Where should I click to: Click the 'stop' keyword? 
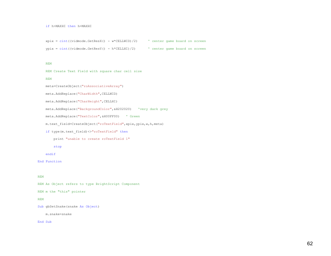point(57,146)
